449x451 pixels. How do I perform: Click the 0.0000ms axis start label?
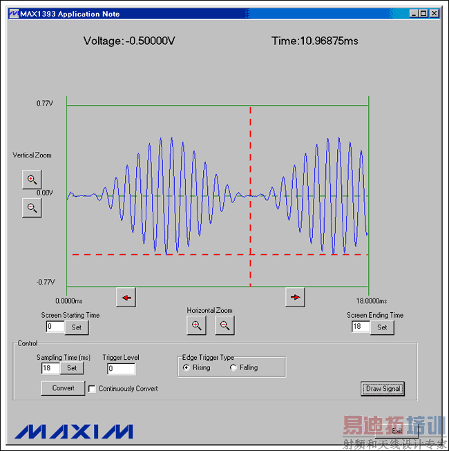(x=69, y=301)
